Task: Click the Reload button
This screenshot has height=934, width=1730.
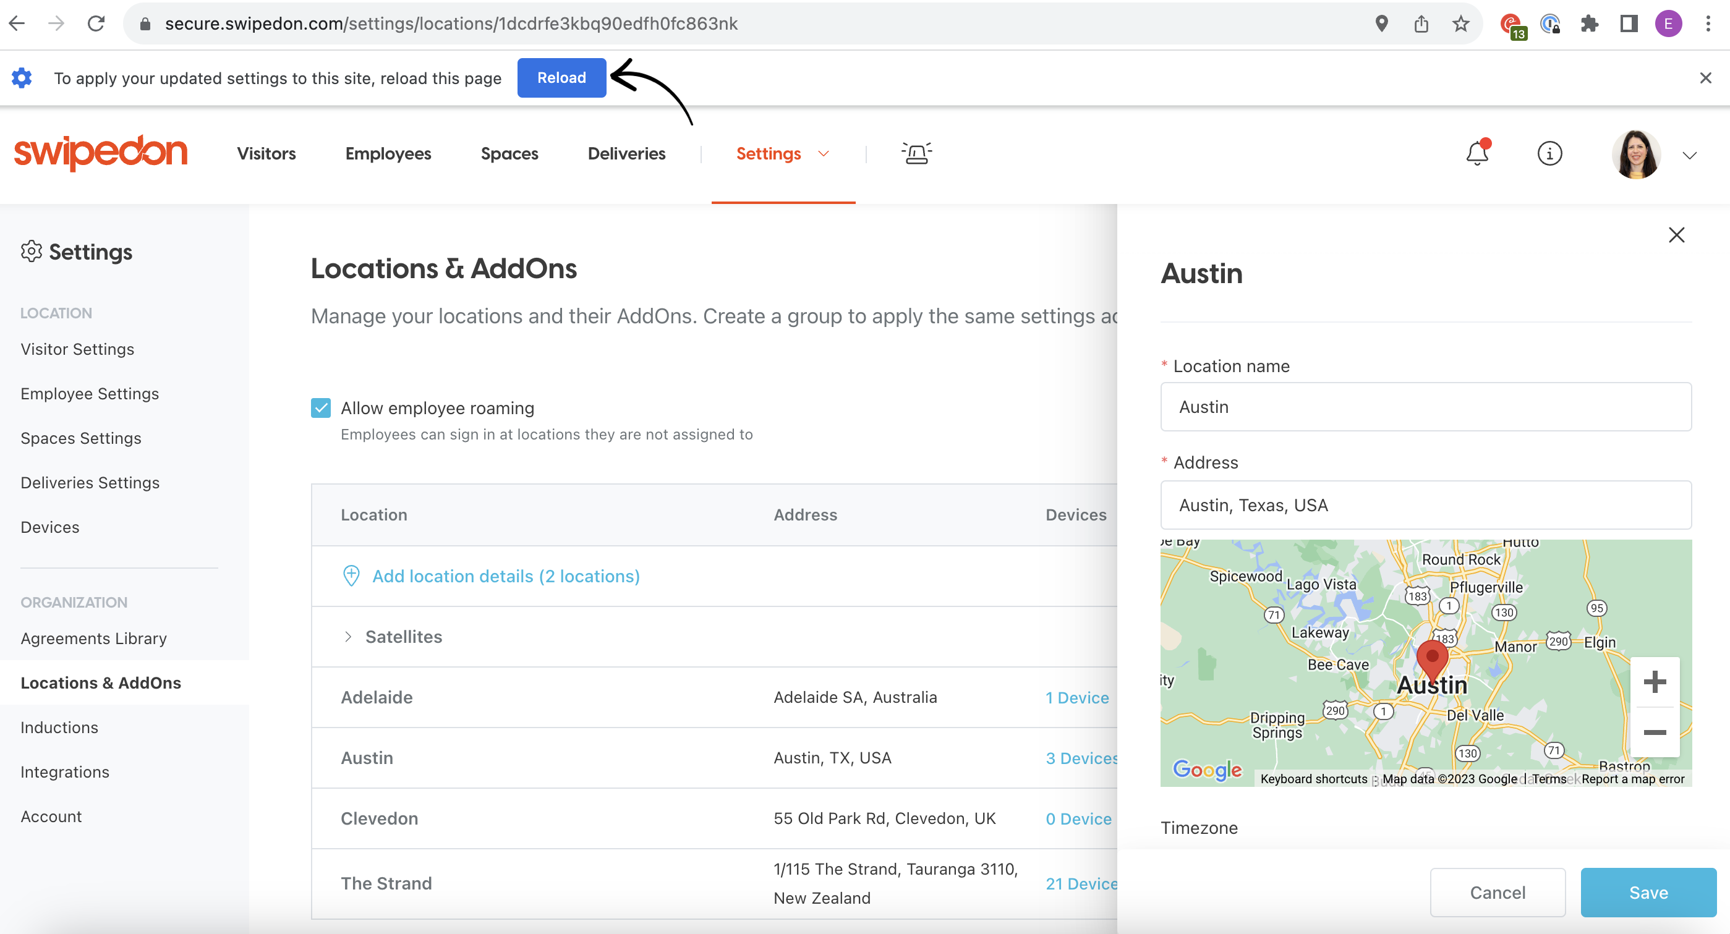Action: pos(561,78)
